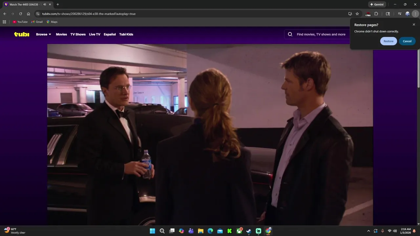View site information icon in address bar

coord(38,14)
